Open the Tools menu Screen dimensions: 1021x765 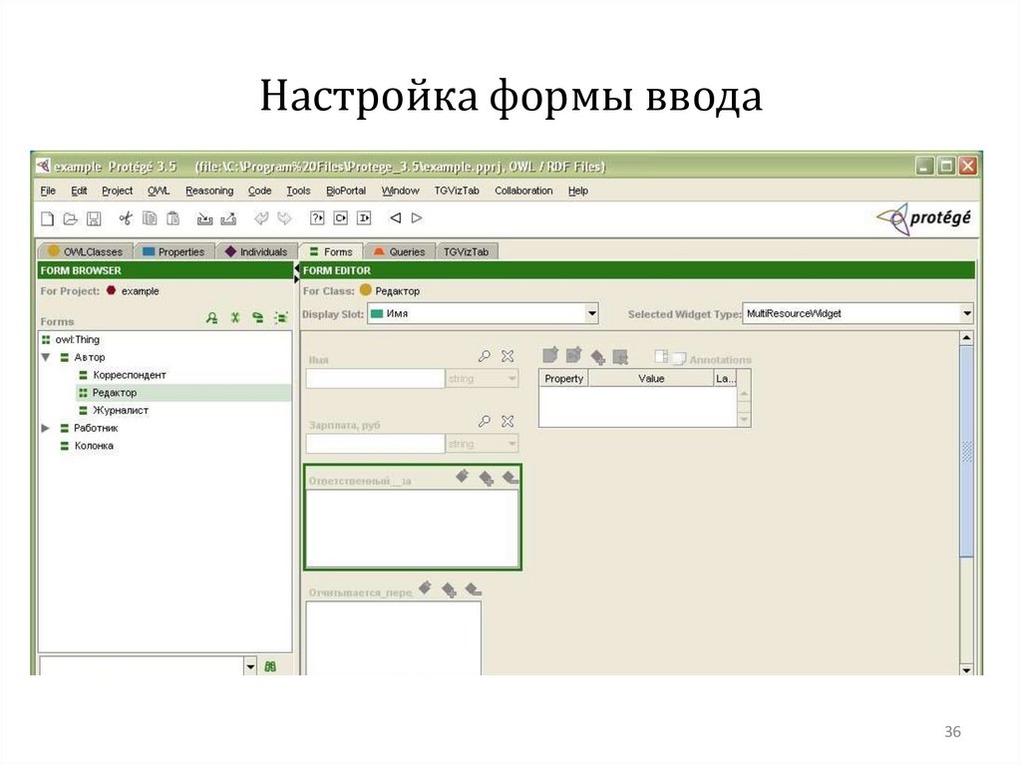(x=298, y=191)
